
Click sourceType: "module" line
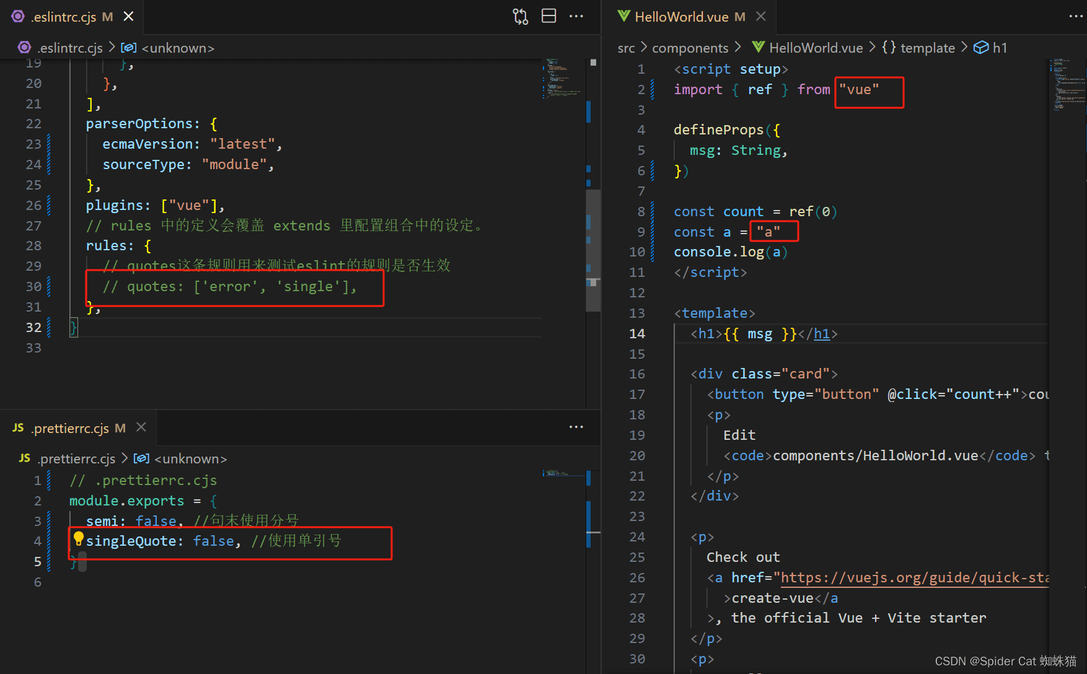[188, 165]
